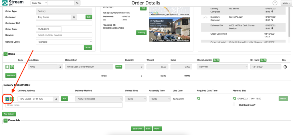Click the Replan button

(x=283, y=99)
